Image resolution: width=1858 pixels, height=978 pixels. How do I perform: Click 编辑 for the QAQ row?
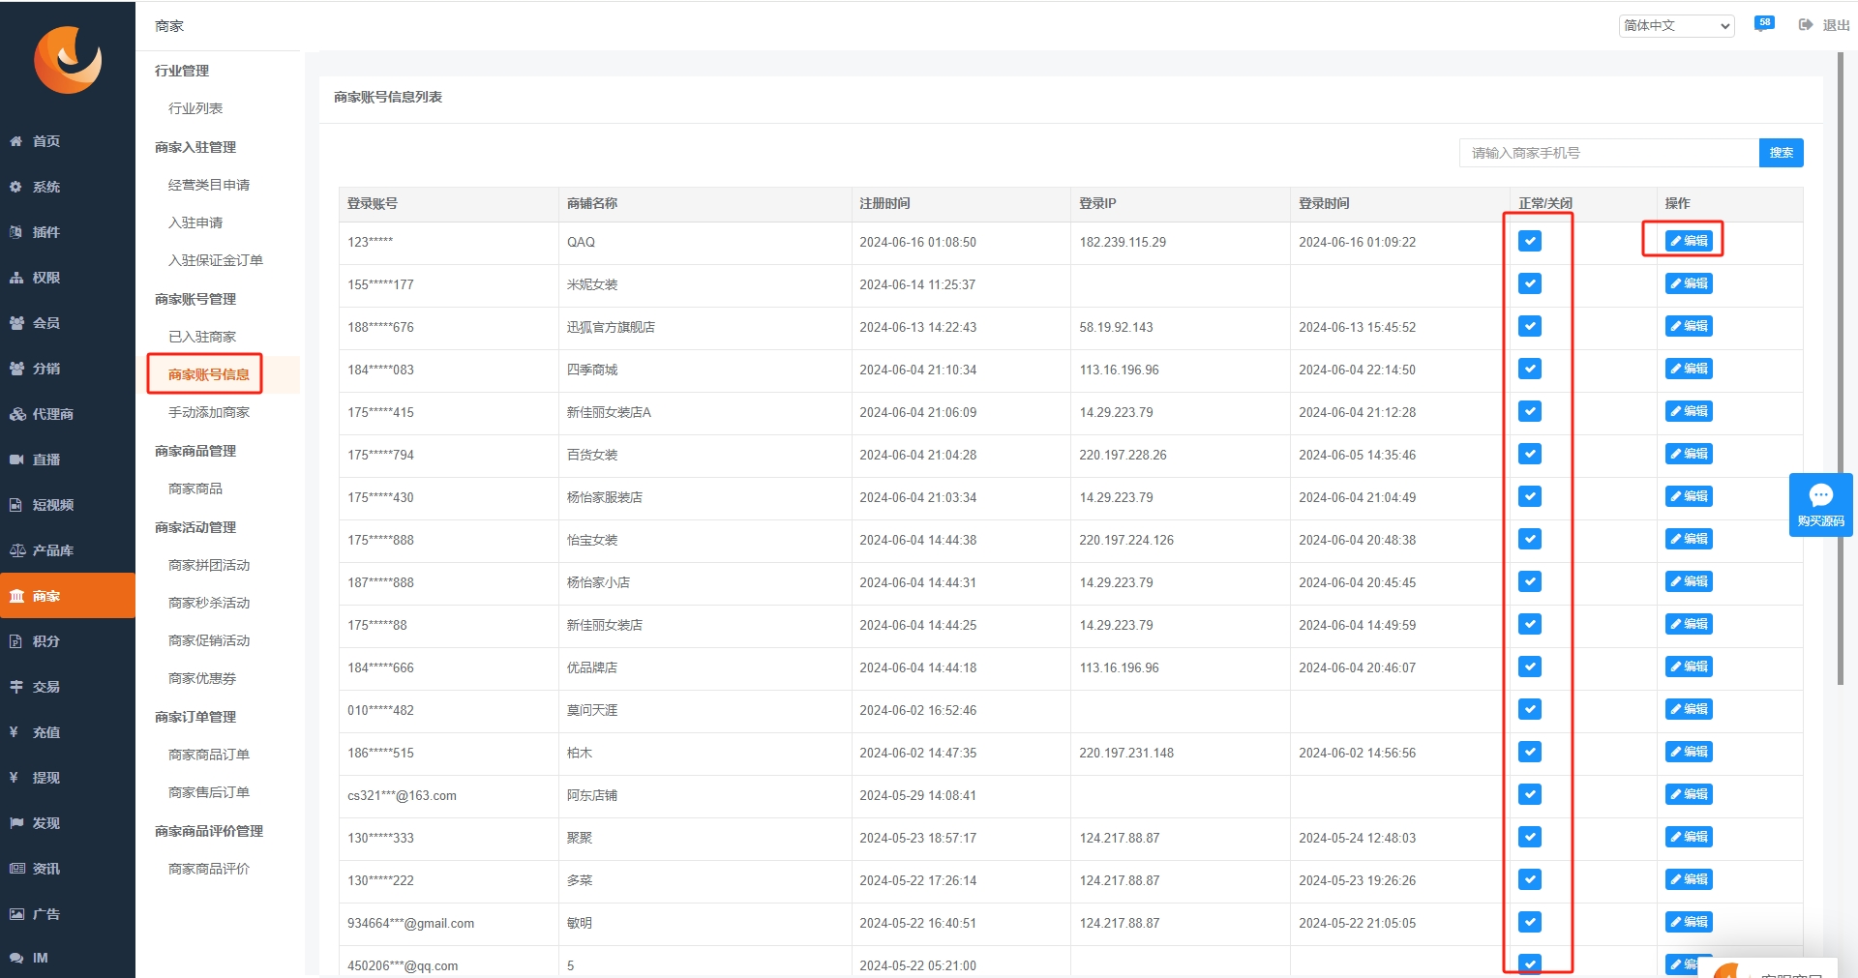coord(1689,241)
